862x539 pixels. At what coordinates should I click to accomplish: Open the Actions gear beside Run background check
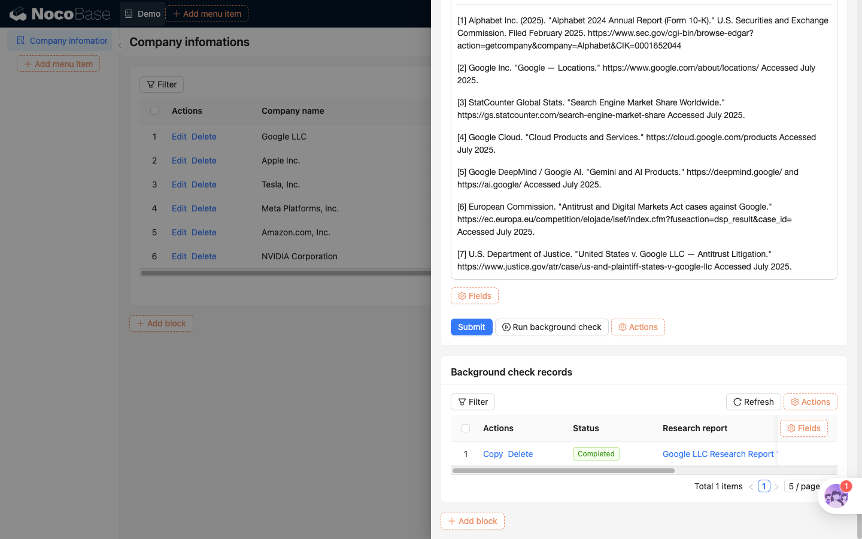coord(638,327)
